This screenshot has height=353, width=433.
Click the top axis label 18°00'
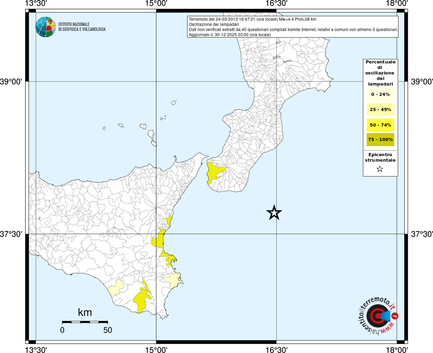[397, 3]
